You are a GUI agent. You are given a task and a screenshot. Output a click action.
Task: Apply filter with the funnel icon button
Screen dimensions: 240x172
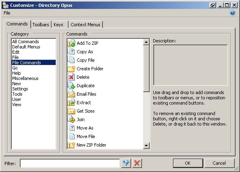point(126,163)
